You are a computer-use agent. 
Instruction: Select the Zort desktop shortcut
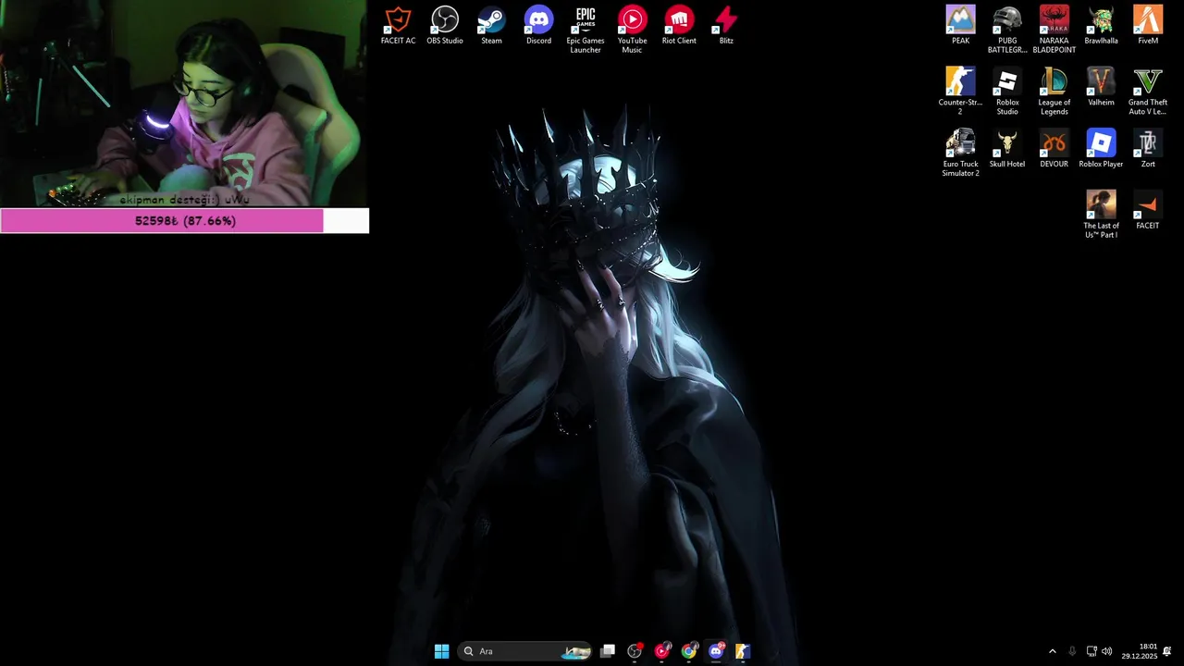1148,149
